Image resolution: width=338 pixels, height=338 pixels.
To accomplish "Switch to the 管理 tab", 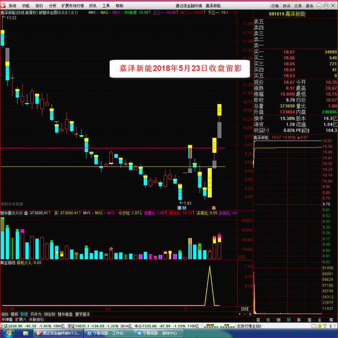I will click(x=24, y=314).
